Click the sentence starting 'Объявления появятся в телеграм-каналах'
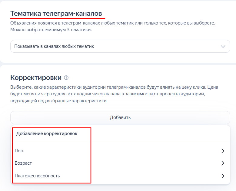 [112, 23]
